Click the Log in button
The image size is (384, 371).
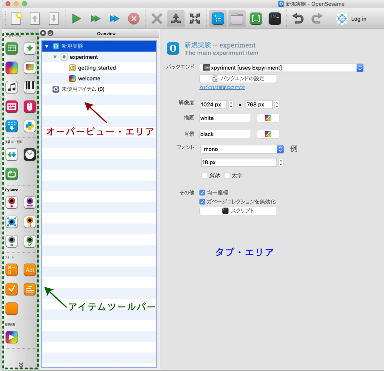tap(351, 19)
